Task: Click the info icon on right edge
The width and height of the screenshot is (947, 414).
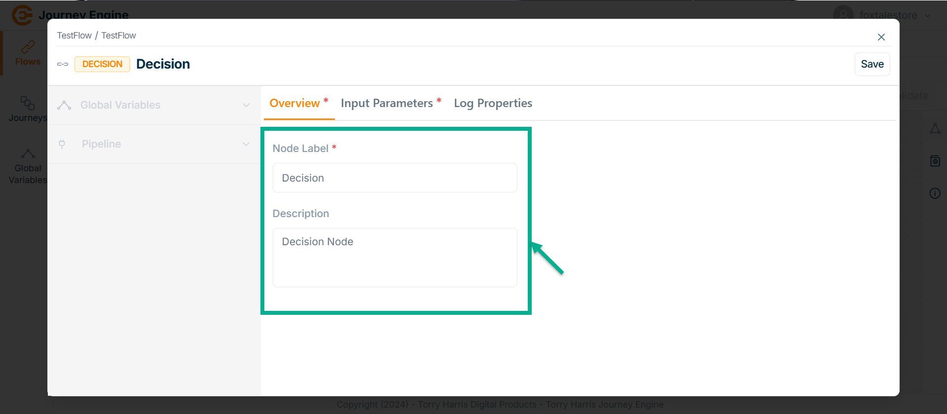Action: pyautogui.click(x=935, y=193)
